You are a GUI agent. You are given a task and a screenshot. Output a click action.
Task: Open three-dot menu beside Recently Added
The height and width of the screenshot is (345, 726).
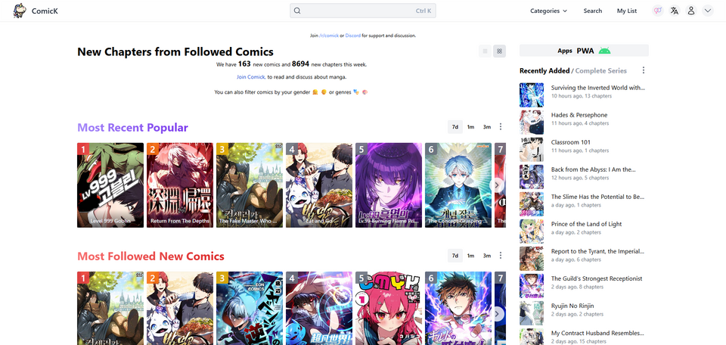tap(643, 70)
